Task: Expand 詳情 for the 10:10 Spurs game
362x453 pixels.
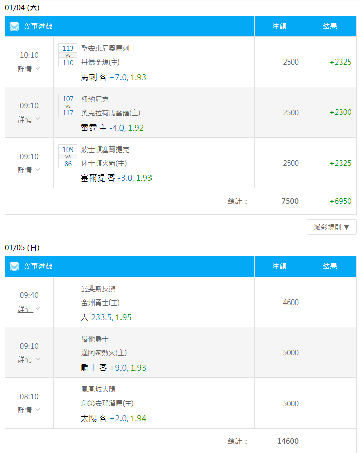Action: [29, 69]
